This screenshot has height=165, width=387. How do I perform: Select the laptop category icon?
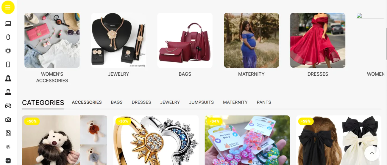click(8, 23)
